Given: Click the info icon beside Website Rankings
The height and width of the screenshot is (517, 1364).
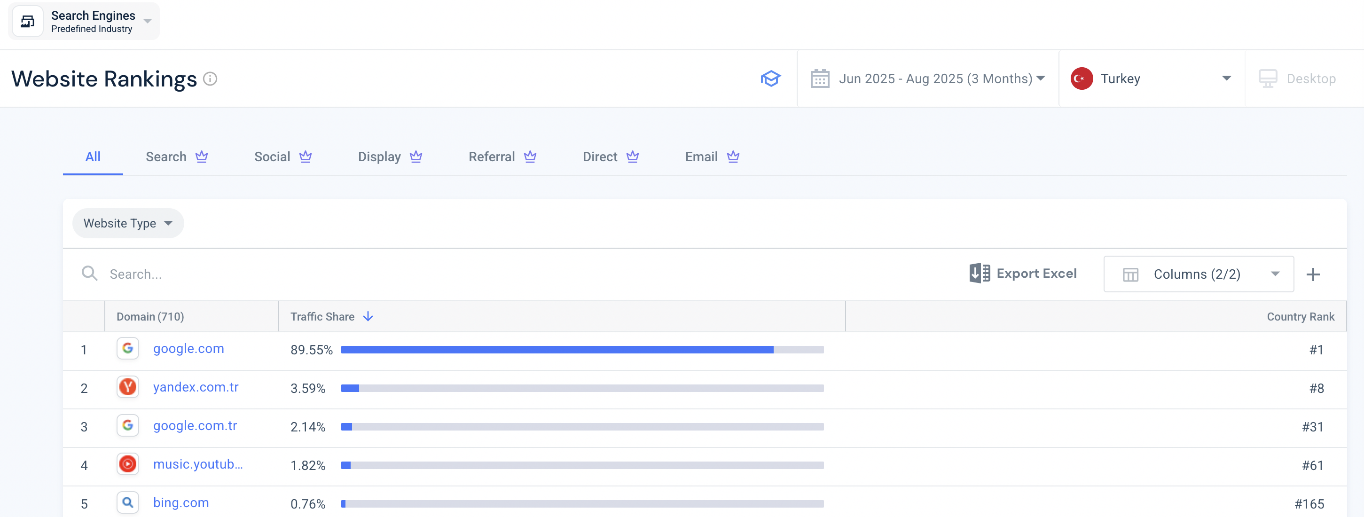Looking at the screenshot, I should click(x=210, y=79).
